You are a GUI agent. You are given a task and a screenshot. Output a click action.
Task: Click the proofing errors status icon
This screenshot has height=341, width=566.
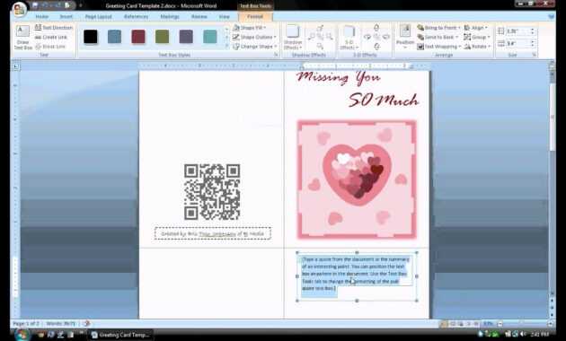86,323
